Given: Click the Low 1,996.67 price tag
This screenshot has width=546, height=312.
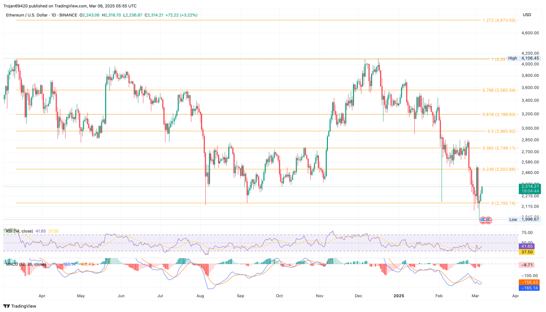Looking at the screenshot, I should tap(524, 219).
